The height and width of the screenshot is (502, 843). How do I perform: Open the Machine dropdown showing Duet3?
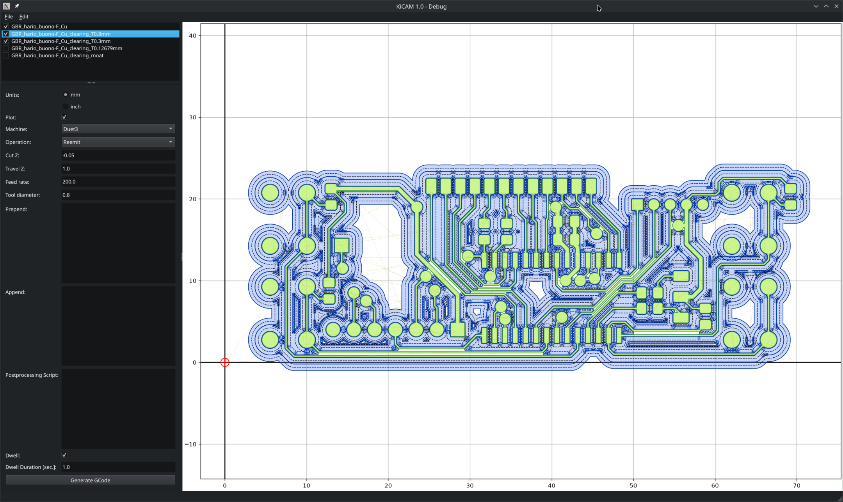point(118,129)
